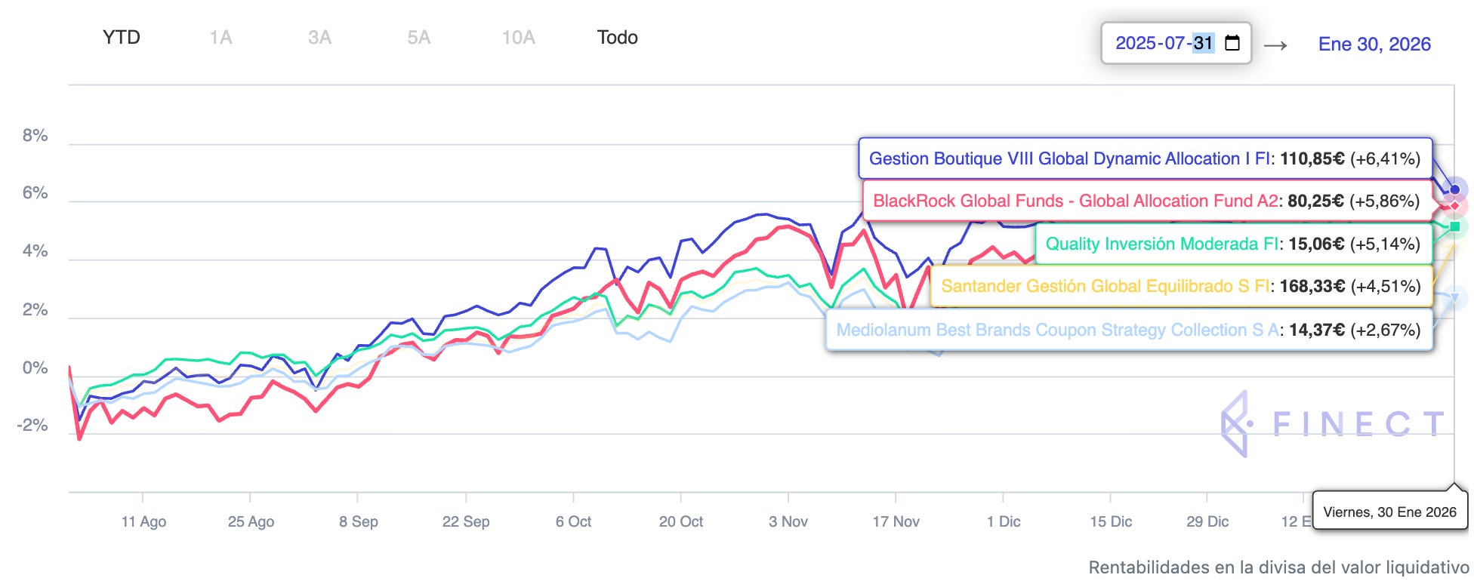
Task: Select the 10A time range
Action: pyautogui.click(x=518, y=38)
